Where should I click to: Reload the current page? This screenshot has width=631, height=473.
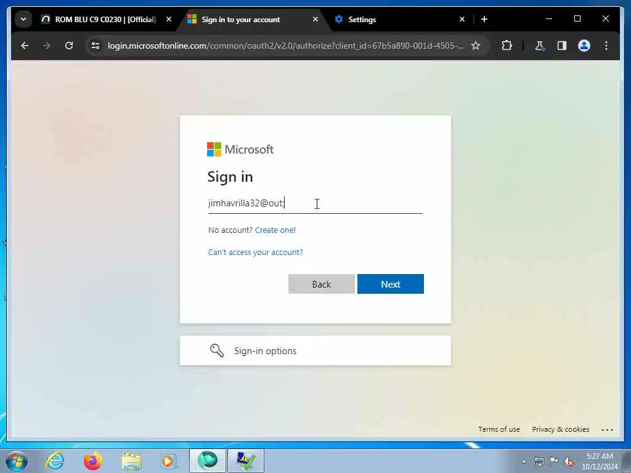click(x=69, y=46)
